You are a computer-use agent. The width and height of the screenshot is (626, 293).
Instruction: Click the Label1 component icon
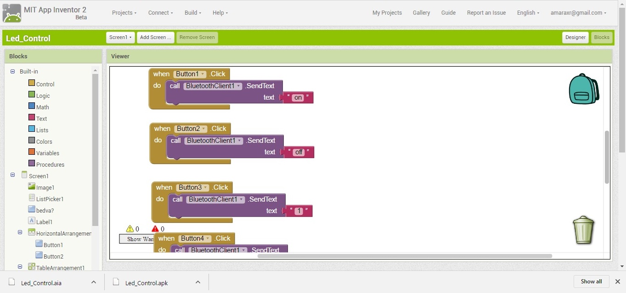pos(32,221)
